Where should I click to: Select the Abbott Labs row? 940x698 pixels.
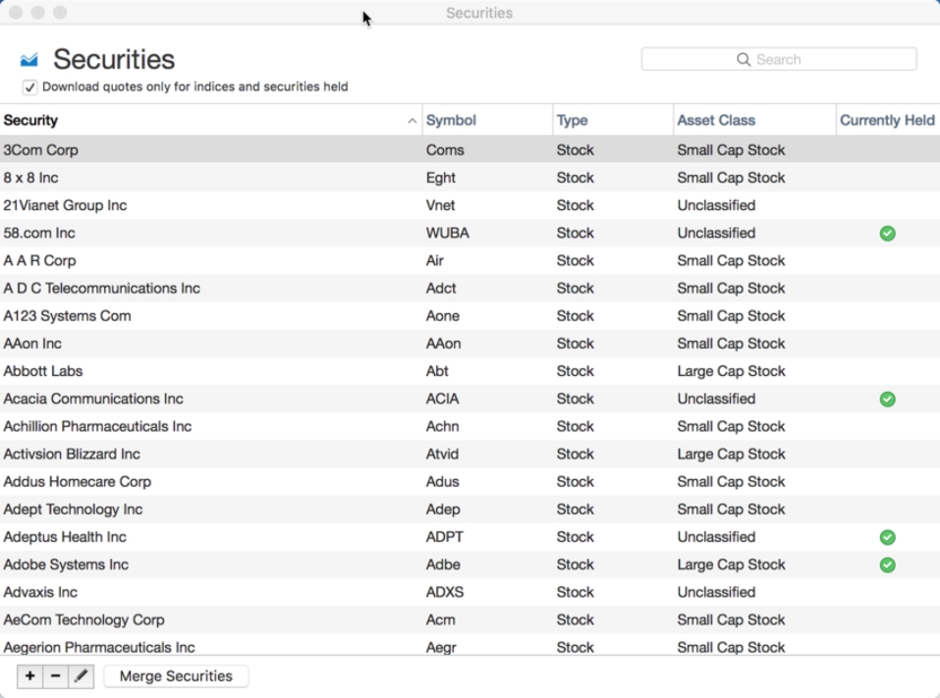tap(43, 371)
